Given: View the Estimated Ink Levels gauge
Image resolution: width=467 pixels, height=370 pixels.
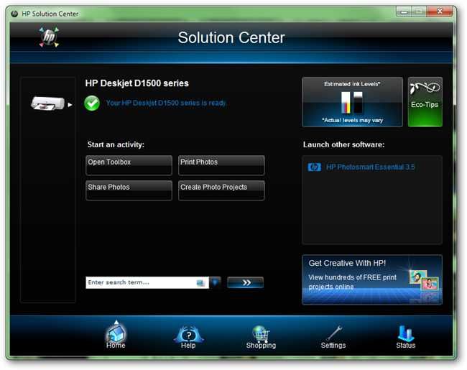Looking at the screenshot, I should pos(352,102).
